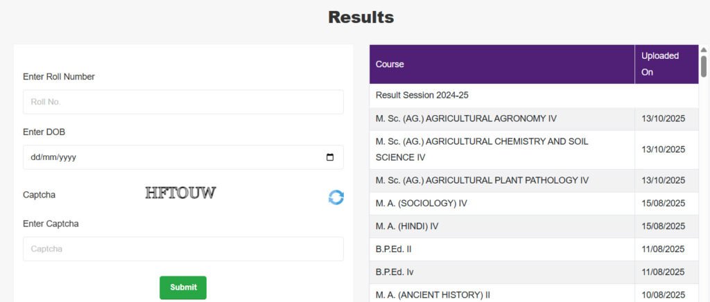
Task: Click the DOB date field
Action: coord(173,157)
